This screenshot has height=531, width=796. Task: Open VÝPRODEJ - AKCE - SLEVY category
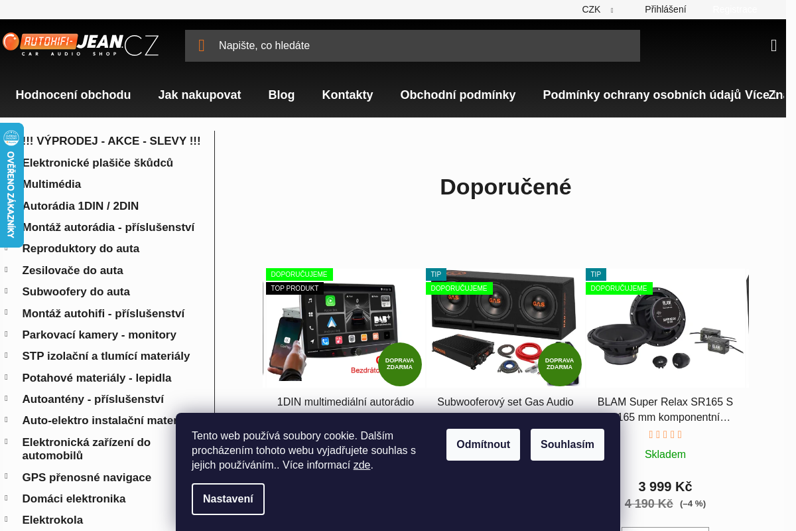click(x=111, y=141)
